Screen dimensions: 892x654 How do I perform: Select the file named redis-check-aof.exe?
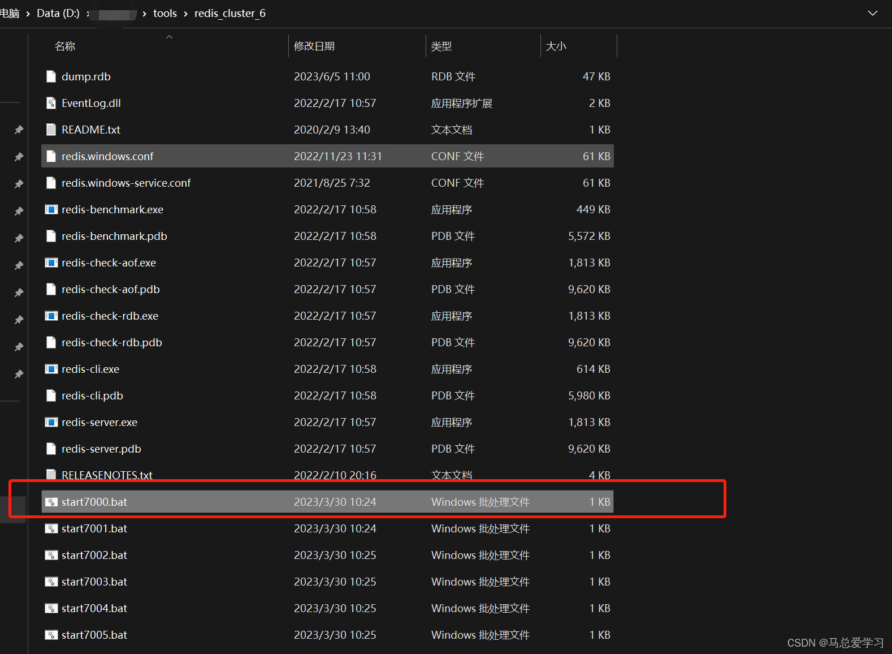109,263
